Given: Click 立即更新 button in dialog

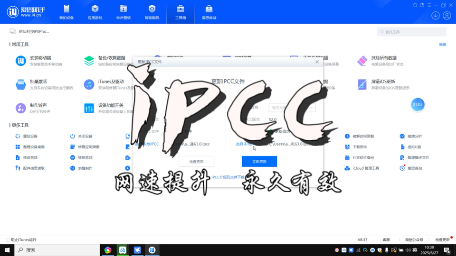Looking at the screenshot, I should pyautogui.click(x=259, y=161).
